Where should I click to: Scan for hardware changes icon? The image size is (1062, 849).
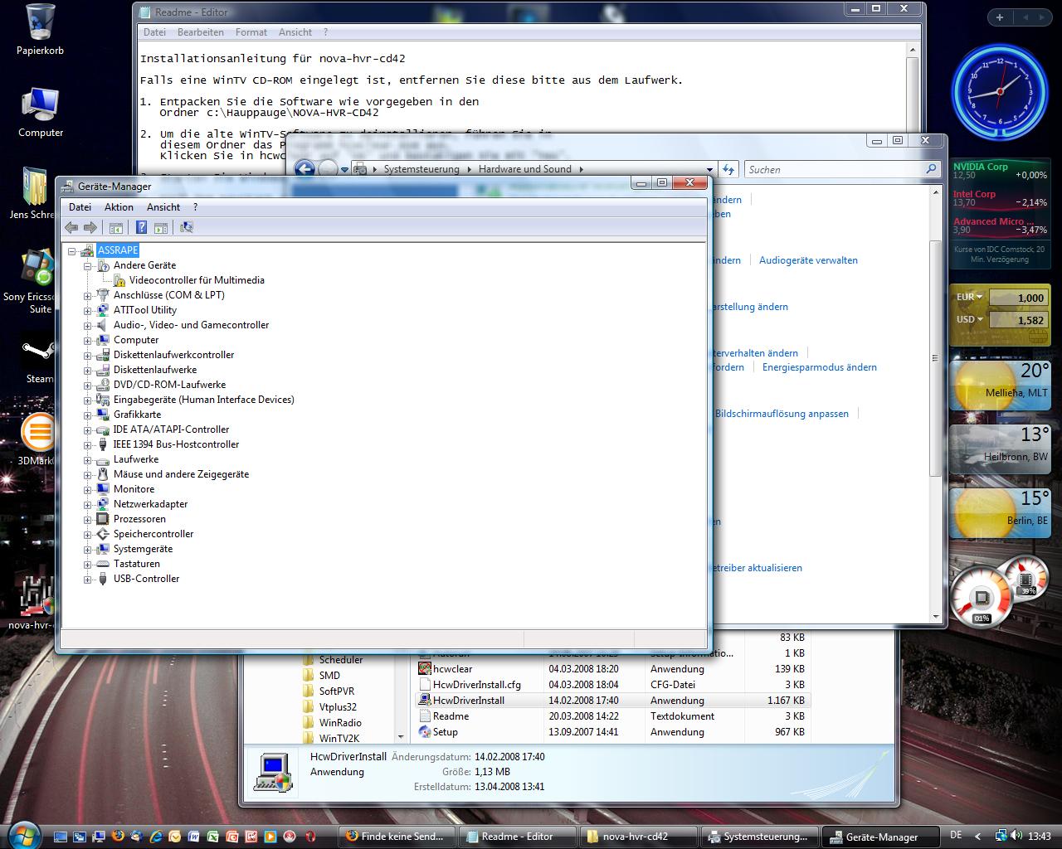click(187, 227)
